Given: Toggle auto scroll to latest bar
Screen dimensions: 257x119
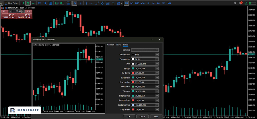Looking at the screenshot, I should click(57, 3).
